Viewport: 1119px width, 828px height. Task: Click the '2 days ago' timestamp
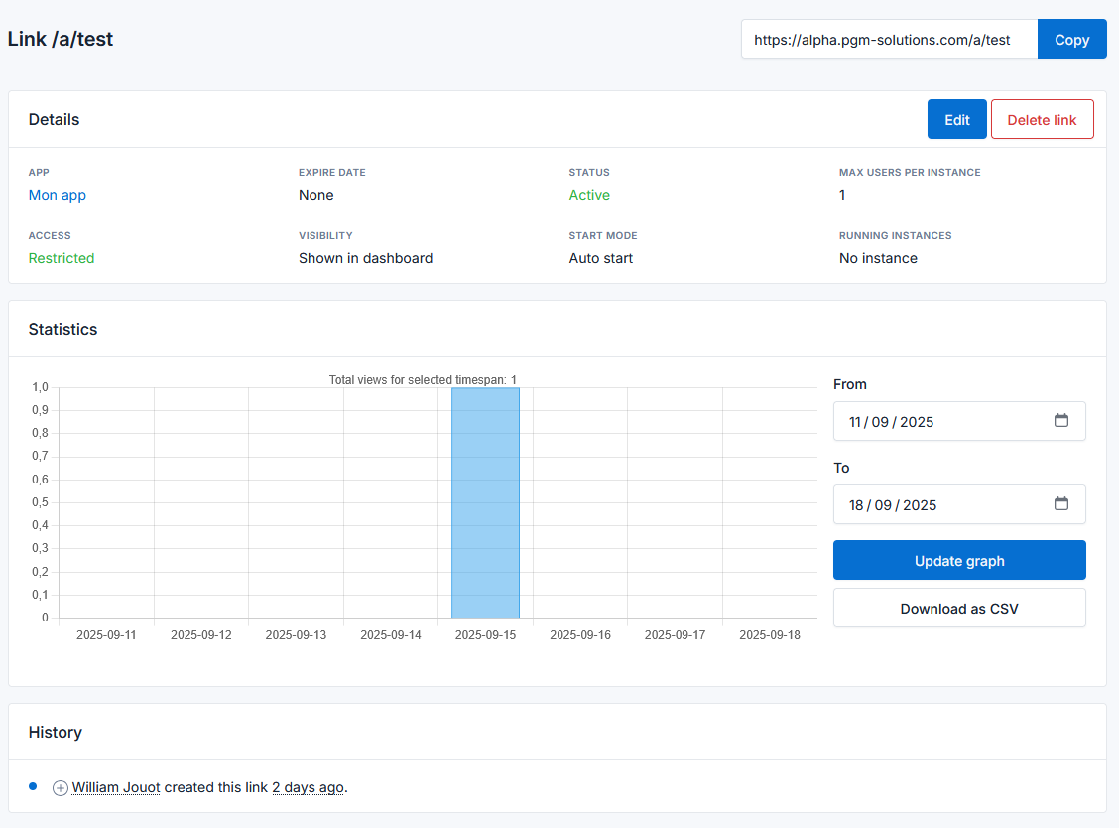[309, 787]
